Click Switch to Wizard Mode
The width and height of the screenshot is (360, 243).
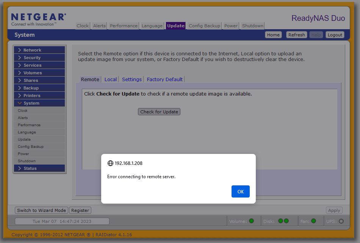point(41,210)
